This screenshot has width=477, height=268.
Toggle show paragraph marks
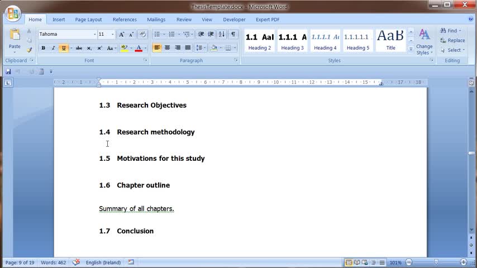(x=233, y=35)
